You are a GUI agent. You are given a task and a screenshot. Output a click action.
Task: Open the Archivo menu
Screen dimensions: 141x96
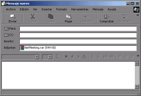coord(11,9)
